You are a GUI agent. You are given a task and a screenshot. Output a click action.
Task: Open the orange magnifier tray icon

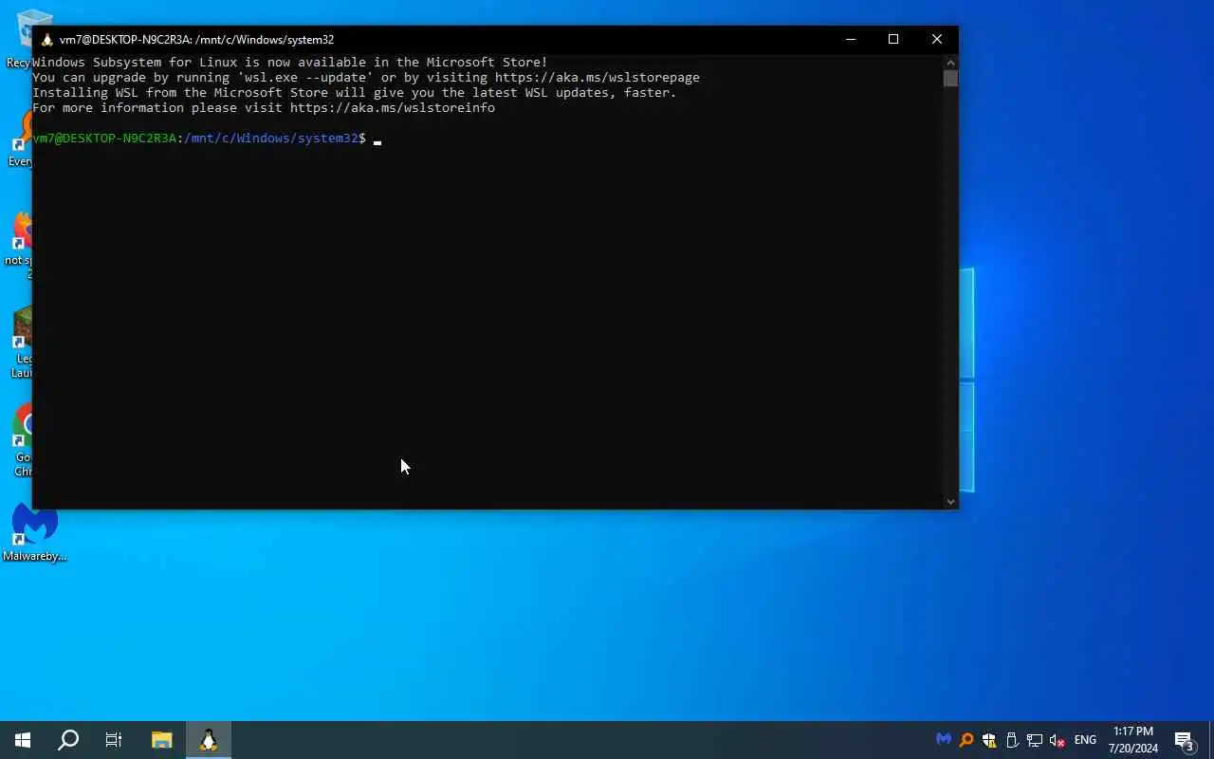tap(966, 740)
